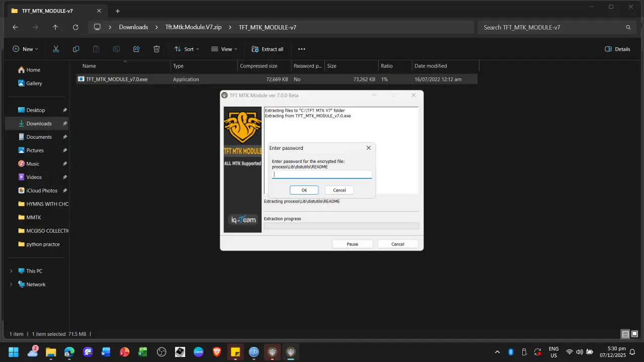Open Desktop in the sidebar
Viewport: 644px width, 362px height.
point(35,110)
